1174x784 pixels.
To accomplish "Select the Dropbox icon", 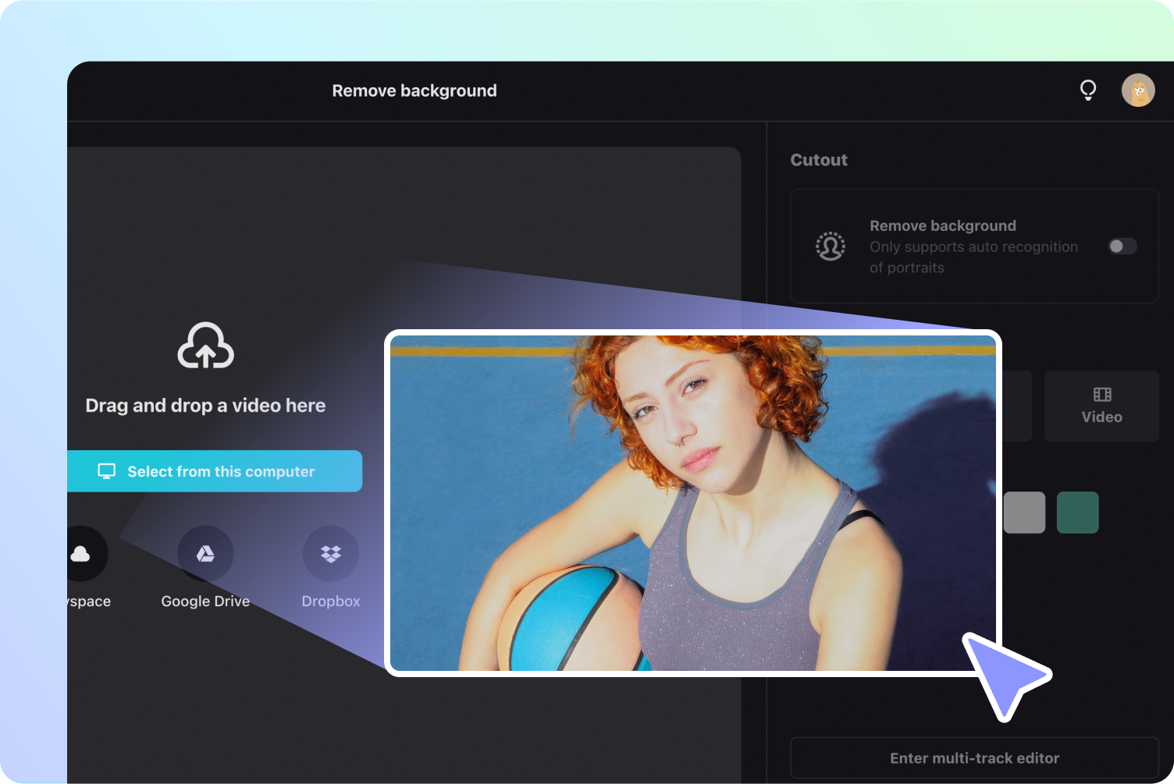I will (x=331, y=553).
